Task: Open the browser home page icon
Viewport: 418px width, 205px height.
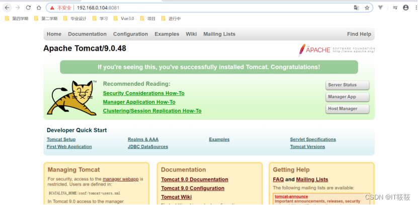Action: tap(39, 8)
